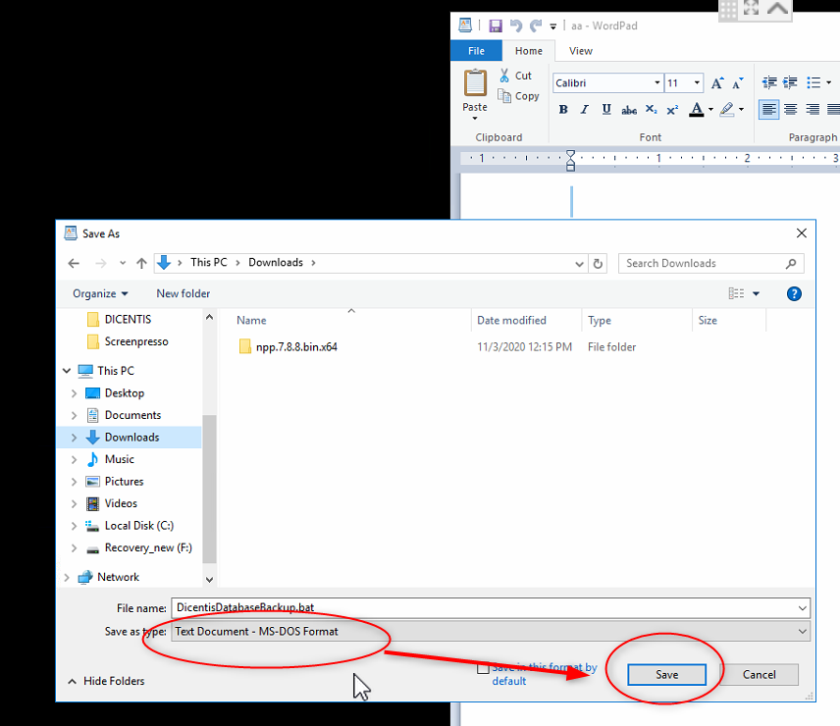
Task: Open the Save As dialog help icon
Action: click(x=795, y=293)
